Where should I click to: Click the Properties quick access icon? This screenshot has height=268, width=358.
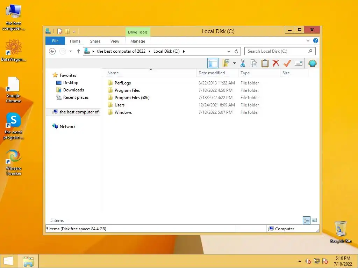pos(59,31)
